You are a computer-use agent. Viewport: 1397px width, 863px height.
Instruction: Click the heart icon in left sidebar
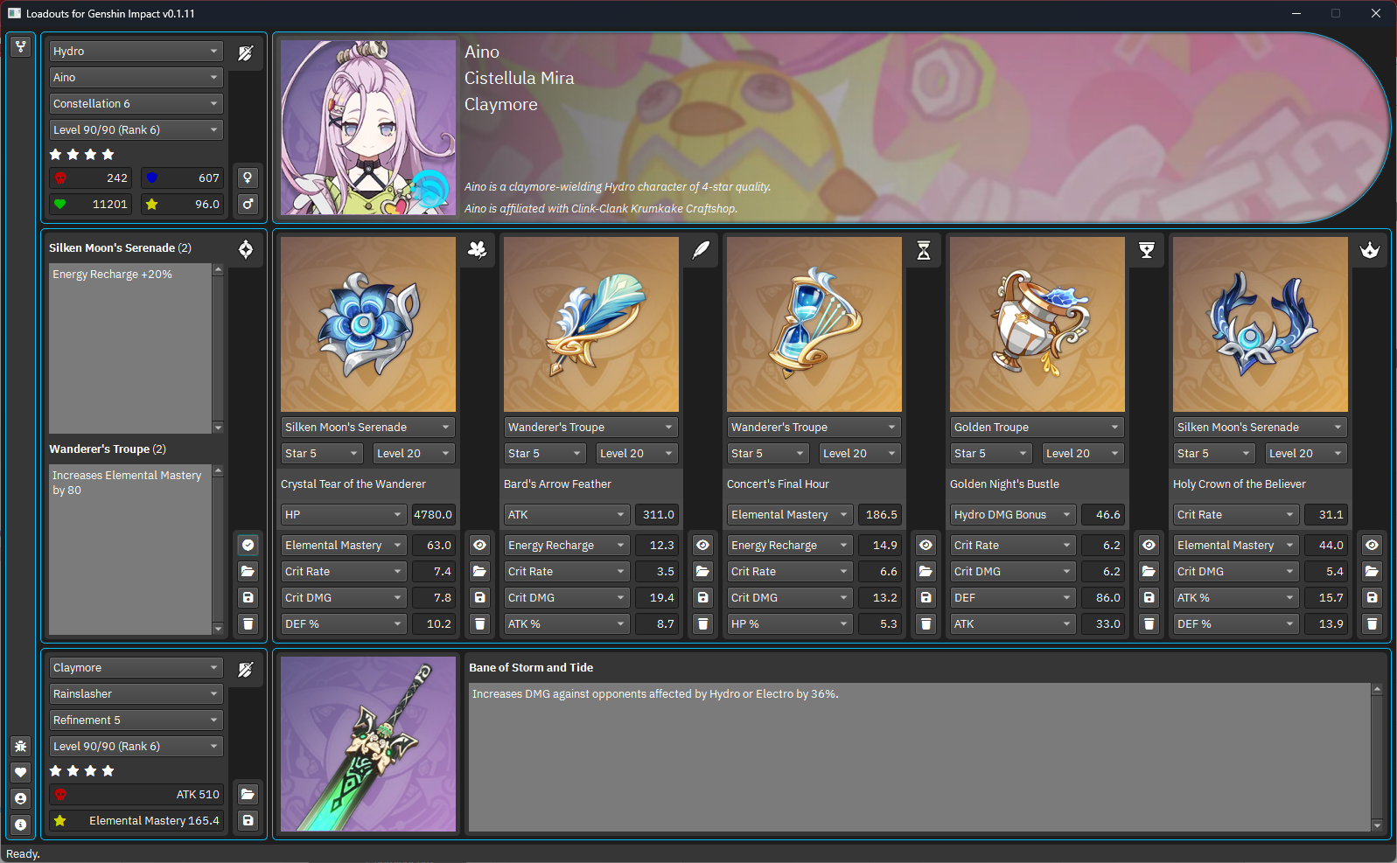21,772
